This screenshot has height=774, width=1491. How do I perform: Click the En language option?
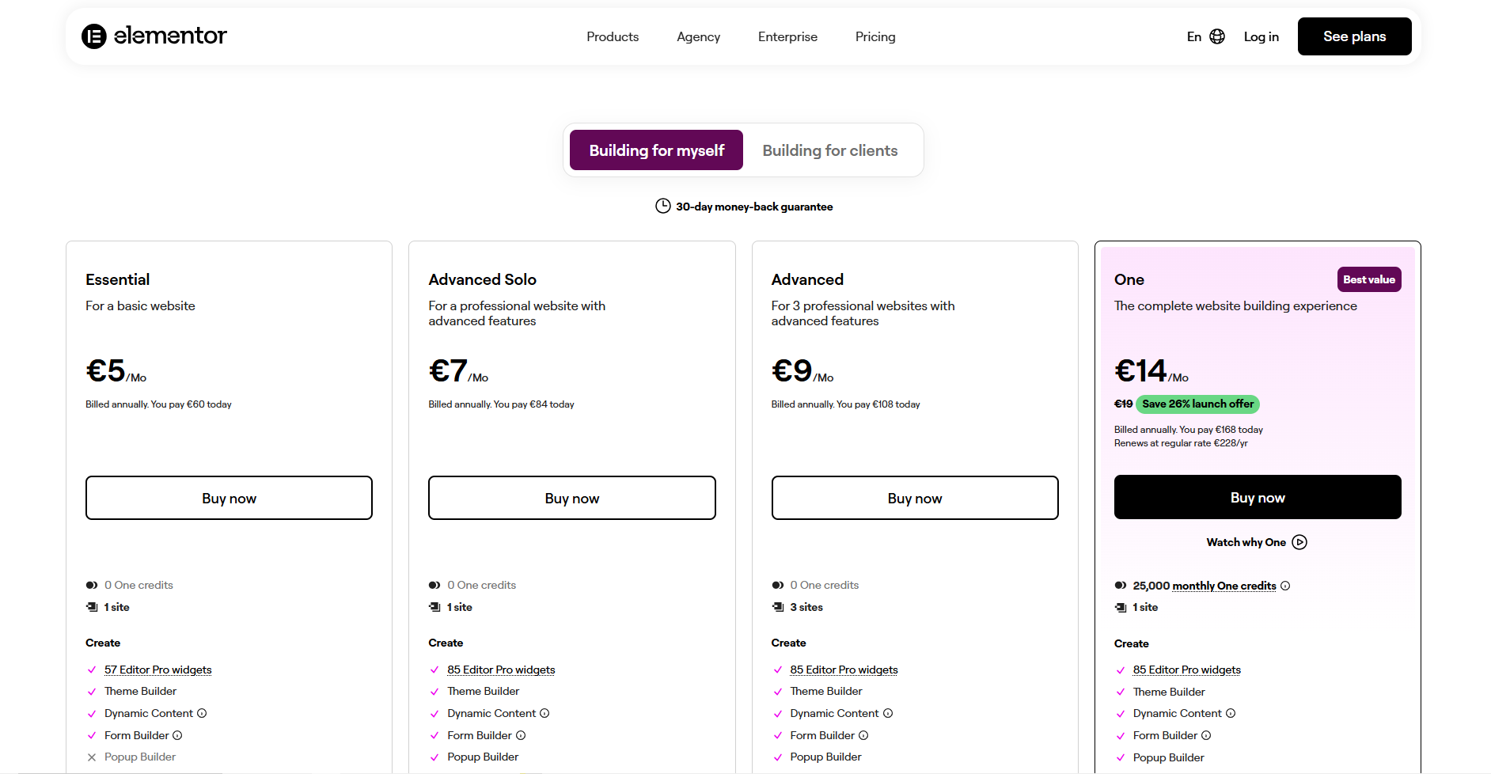coord(1194,36)
